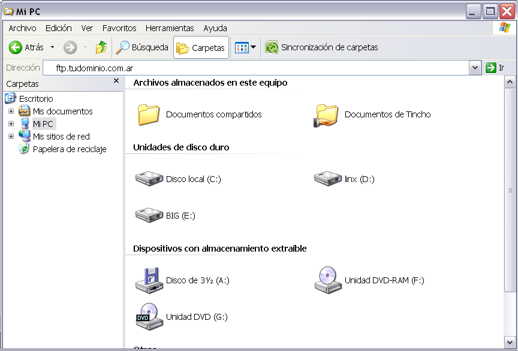Select the linx (D:) drive icon
Screen dimensions: 518x351
(328, 178)
